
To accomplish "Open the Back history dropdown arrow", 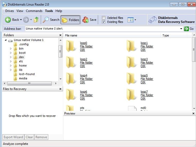I will pos(21,20).
